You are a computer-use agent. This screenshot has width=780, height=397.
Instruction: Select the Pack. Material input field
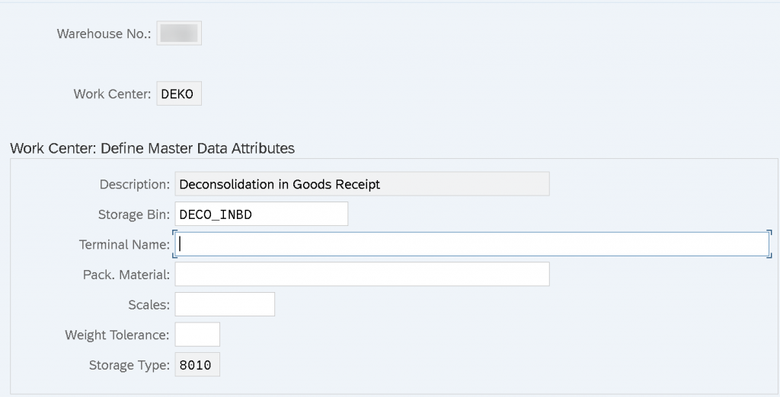point(362,275)
